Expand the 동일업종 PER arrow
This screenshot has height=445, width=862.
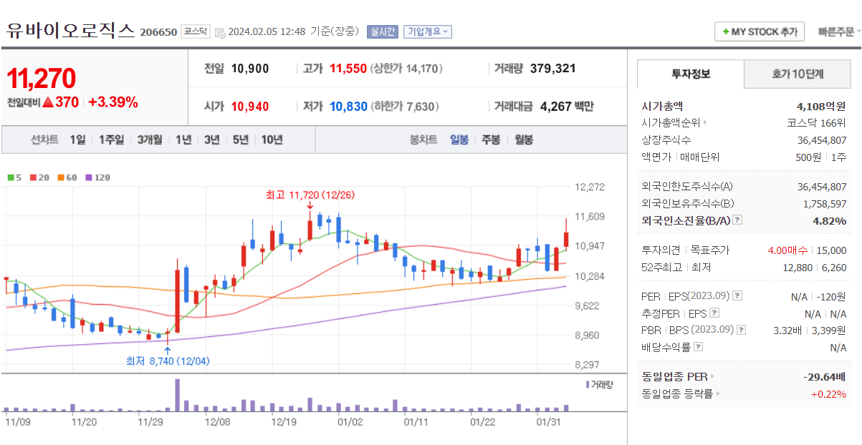[712, 376]
